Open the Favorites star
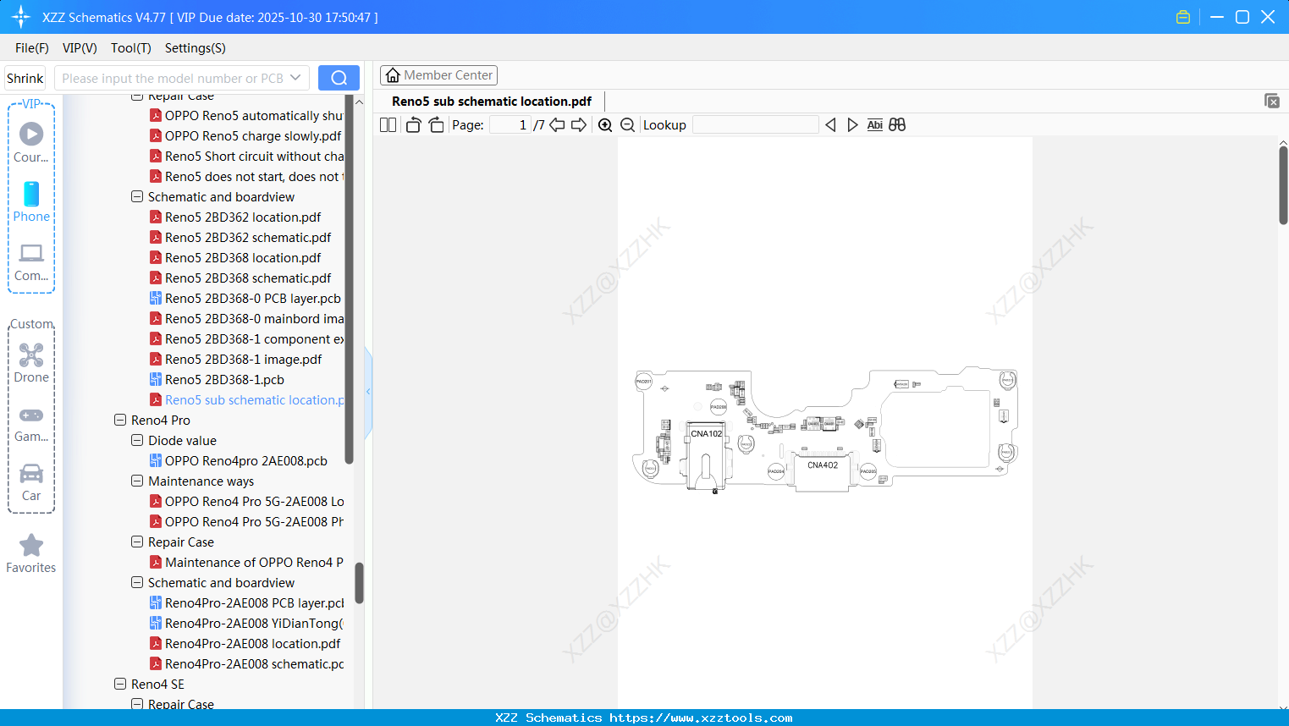This screenshot has height=726, width=1289. click(31, 553)
